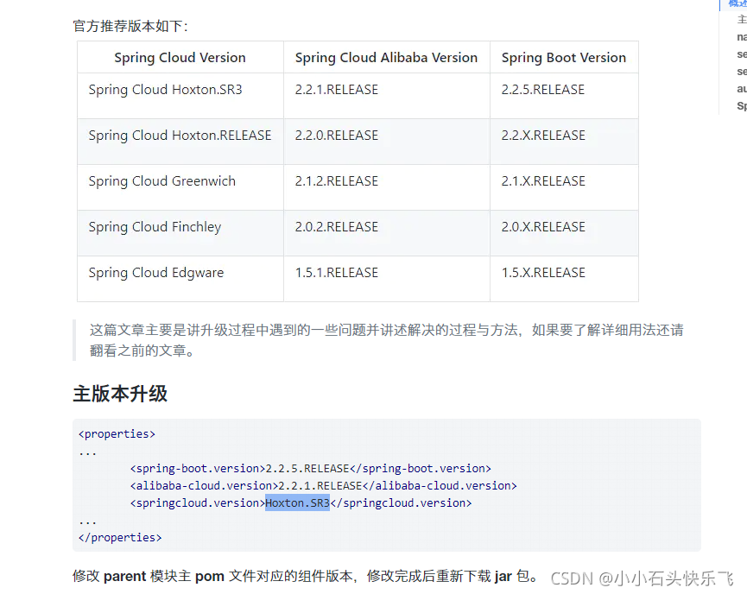
Task: Click the Spring Cloud Alibaba Version header
Action: click(x=386, y=57)
